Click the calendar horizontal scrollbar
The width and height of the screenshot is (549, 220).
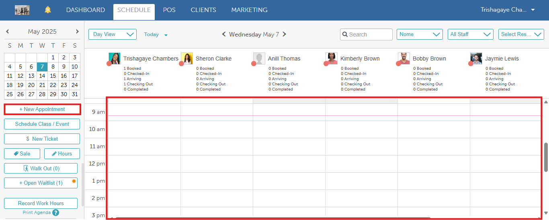pyautogui.click(x=272, y=218)
